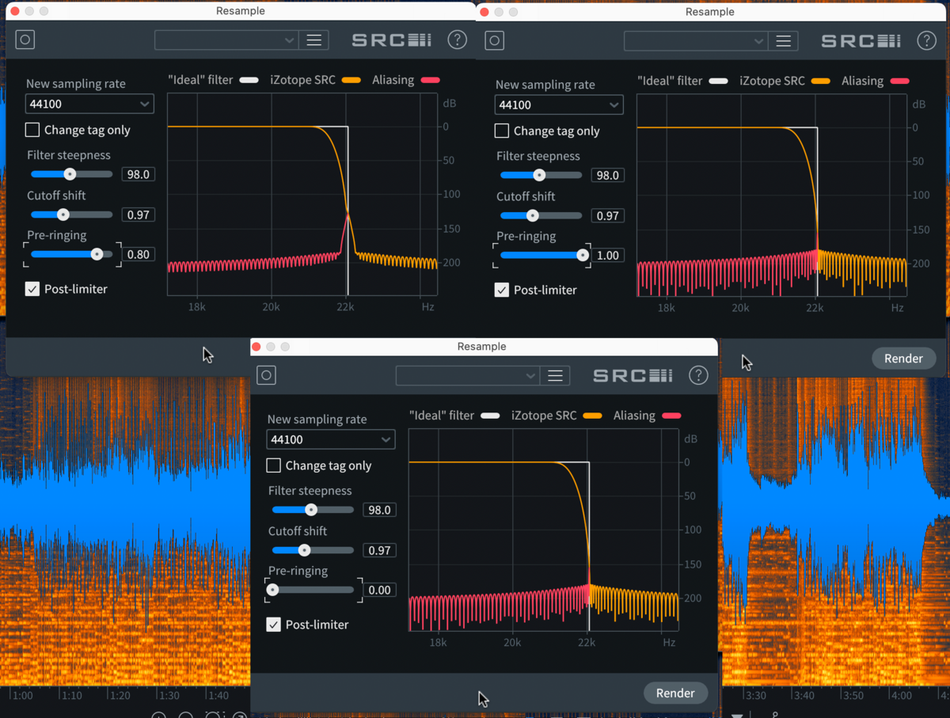The width and height of the screenshot is (950, 718).
Task: Click the preview/compare circle icon in top-left window
Action: point(25,40)
